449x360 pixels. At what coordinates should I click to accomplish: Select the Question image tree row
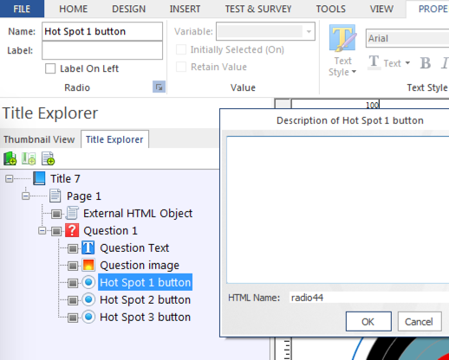pos(140,265)
